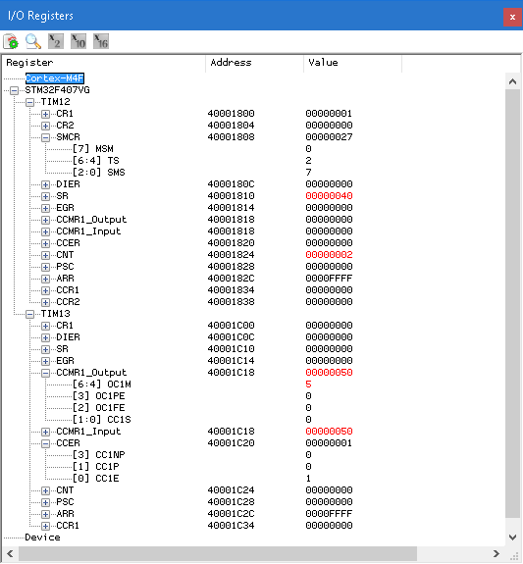Select the [7] MSM bit field
523x564 pixels.
(93, 149)
